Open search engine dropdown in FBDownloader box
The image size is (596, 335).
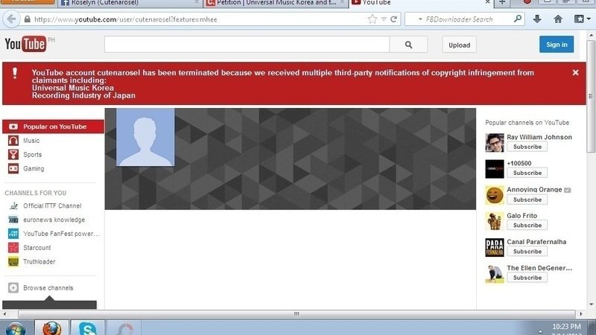pyautogui.click(x=420, y=19)
